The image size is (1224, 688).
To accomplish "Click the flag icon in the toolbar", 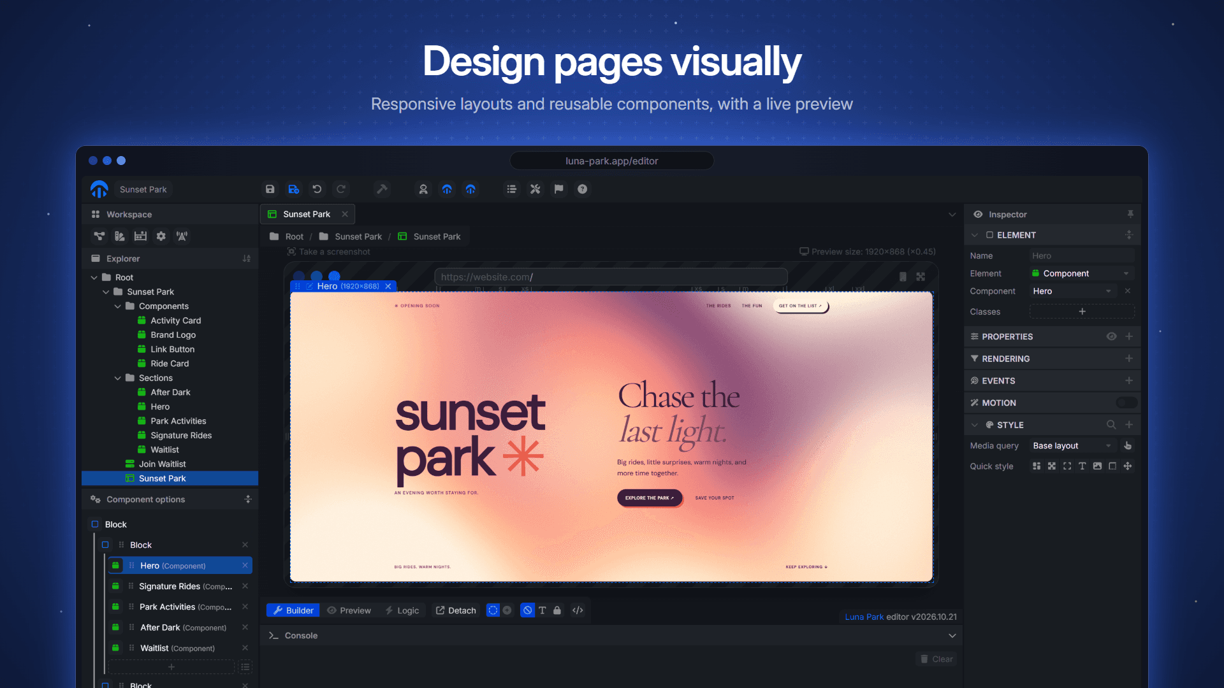I will [x=558, y=189].
